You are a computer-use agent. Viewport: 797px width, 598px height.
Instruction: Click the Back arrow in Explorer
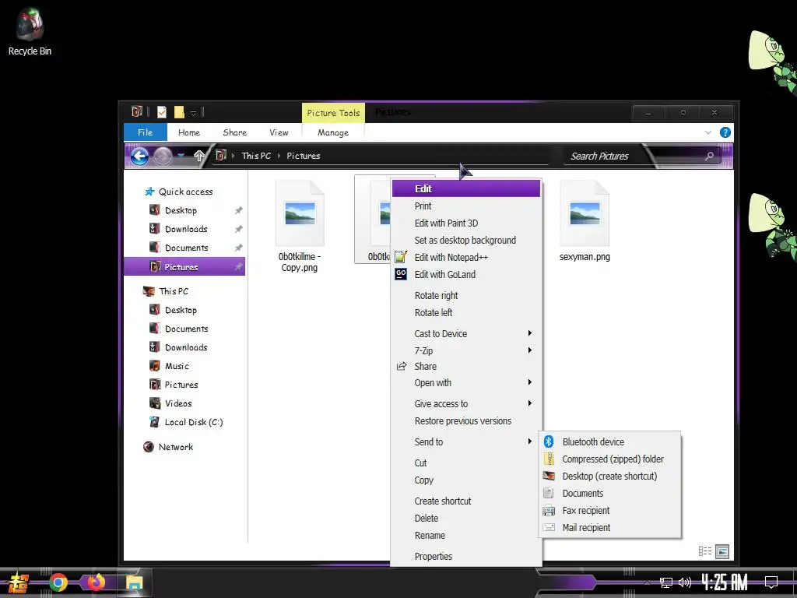pyautogui.click(x=140, y=156)
